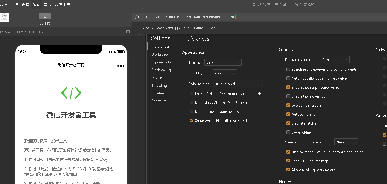Open the 工具 menu

tap(15, 4)
